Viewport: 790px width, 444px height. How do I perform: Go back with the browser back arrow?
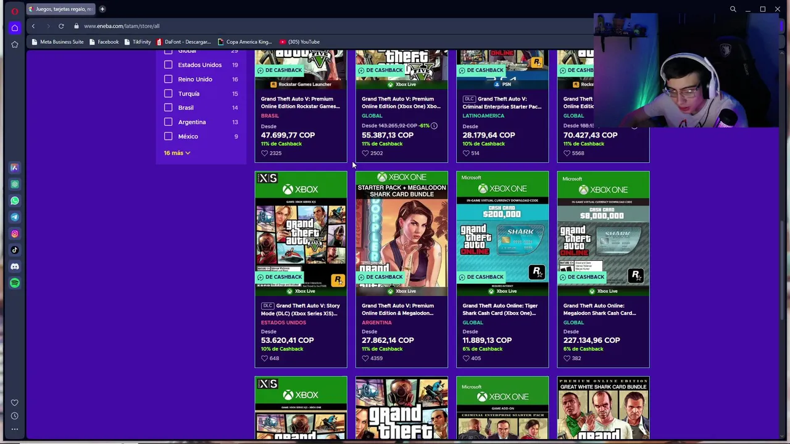(33, 26)
